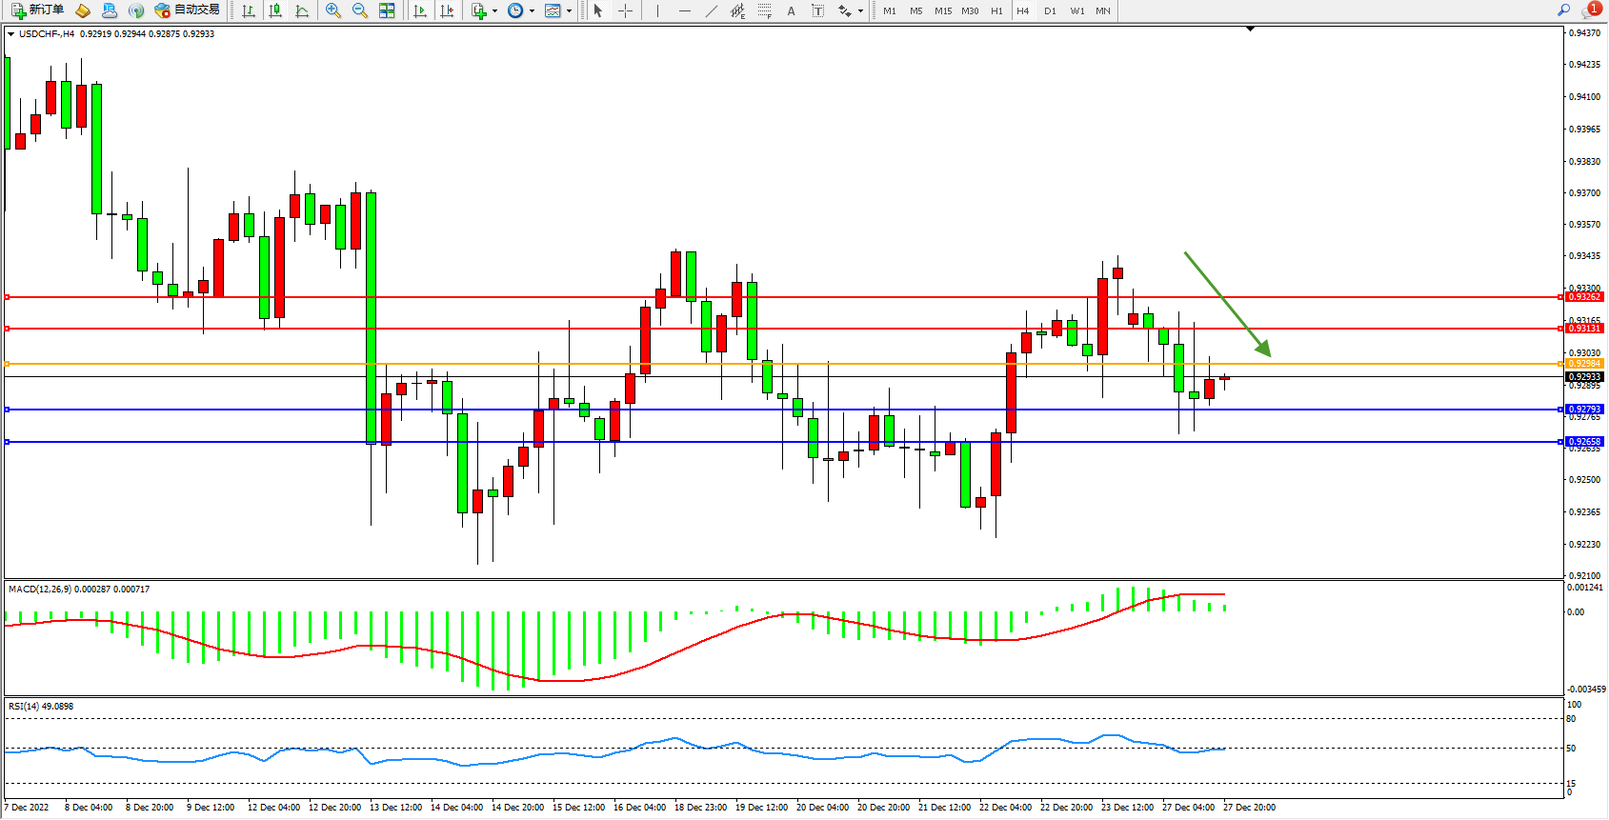
Task: Select the horizontal line drawing tool
Action: pos(684,10)
